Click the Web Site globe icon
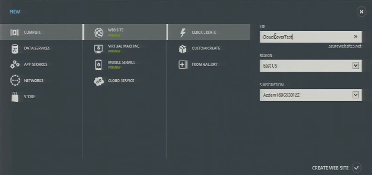 click(98, 33)
